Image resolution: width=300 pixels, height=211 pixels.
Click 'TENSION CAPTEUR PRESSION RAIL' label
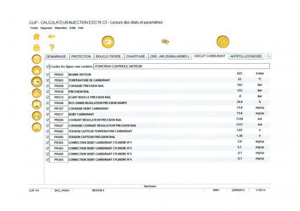tap(92, 137)
